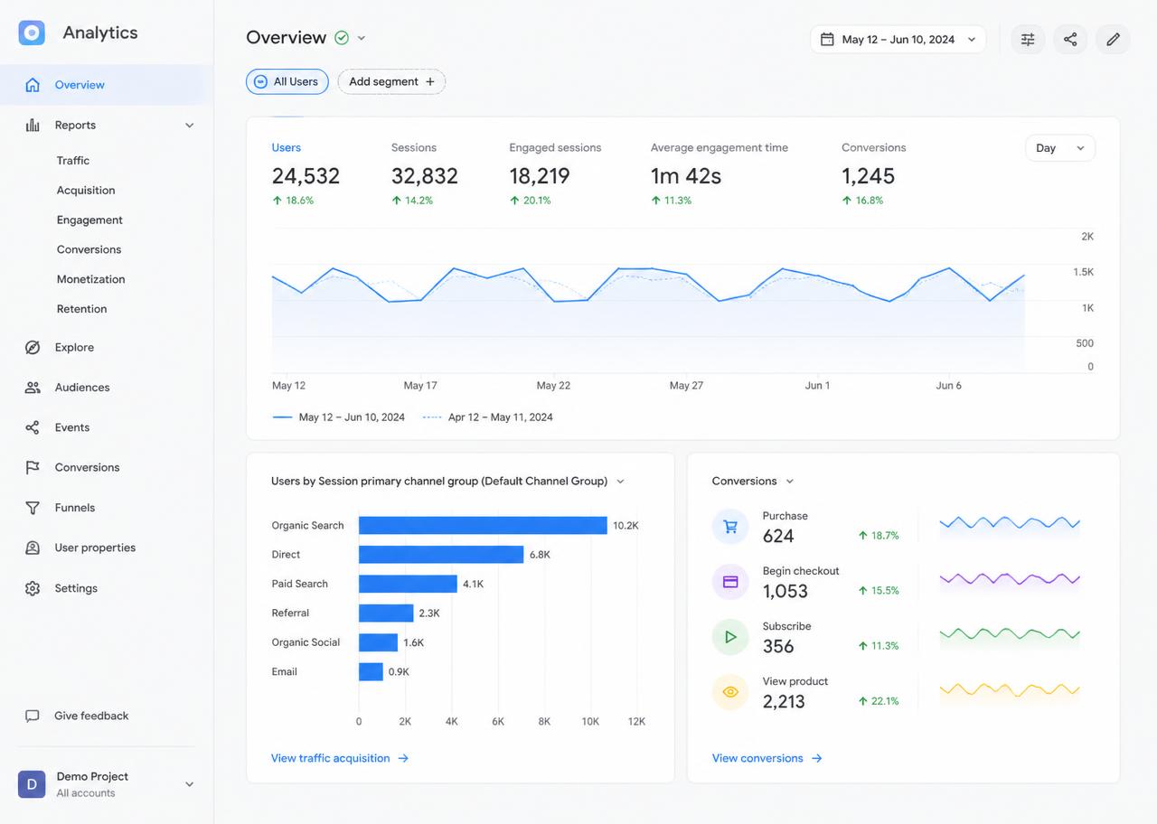Click the pencil edit icon

[1113, 39]
